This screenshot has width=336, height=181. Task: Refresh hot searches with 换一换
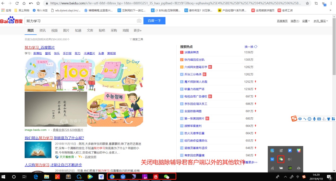pos(251,47)
